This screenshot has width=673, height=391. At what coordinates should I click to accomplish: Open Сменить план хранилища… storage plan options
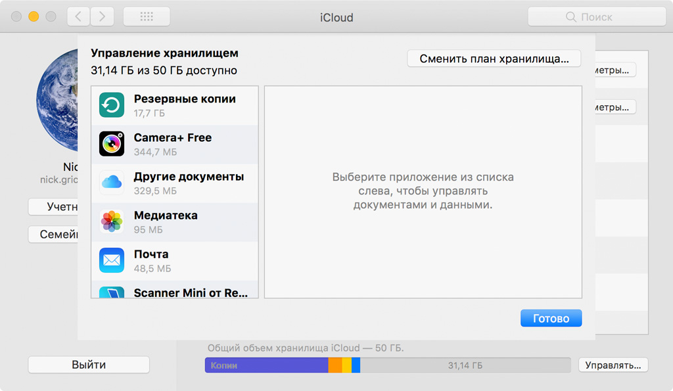point(494,58)
